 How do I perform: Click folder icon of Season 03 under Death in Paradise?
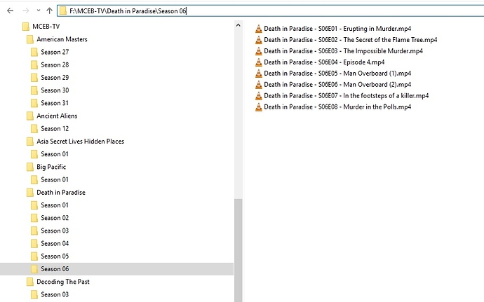pos(34,231)
